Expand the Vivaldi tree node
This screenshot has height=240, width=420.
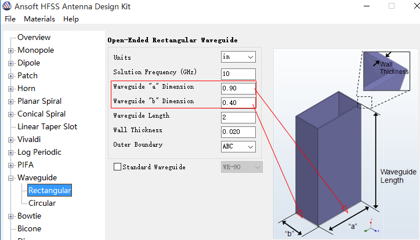[x=10, y=140]
